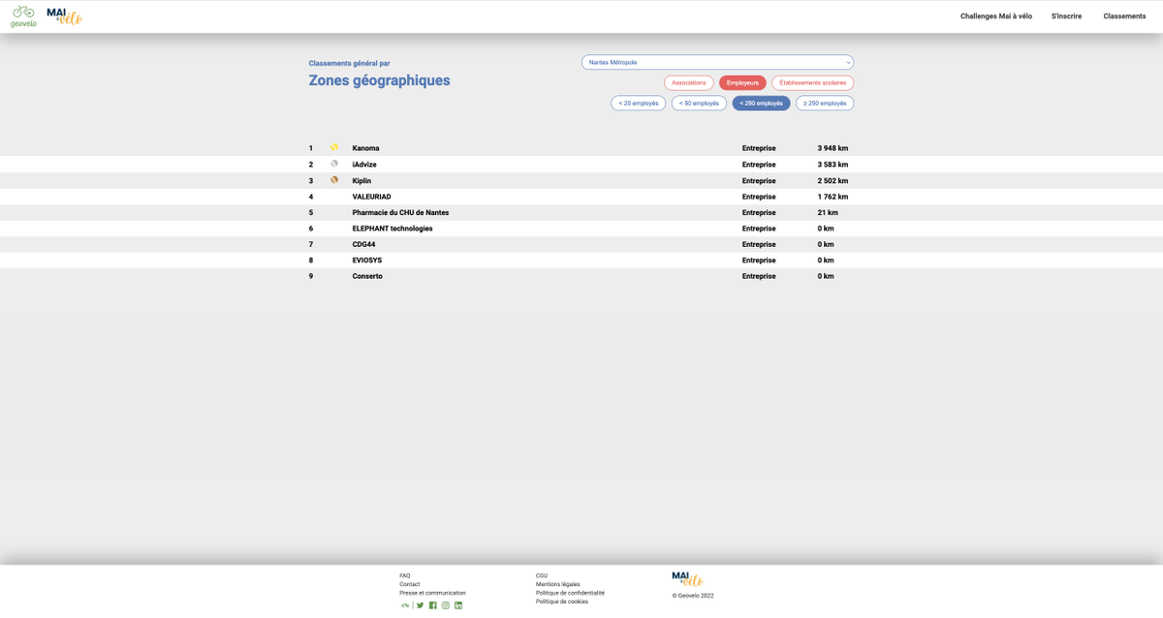
Task: Open the LinkedIn icon in the footer
Action: (458, 605)
